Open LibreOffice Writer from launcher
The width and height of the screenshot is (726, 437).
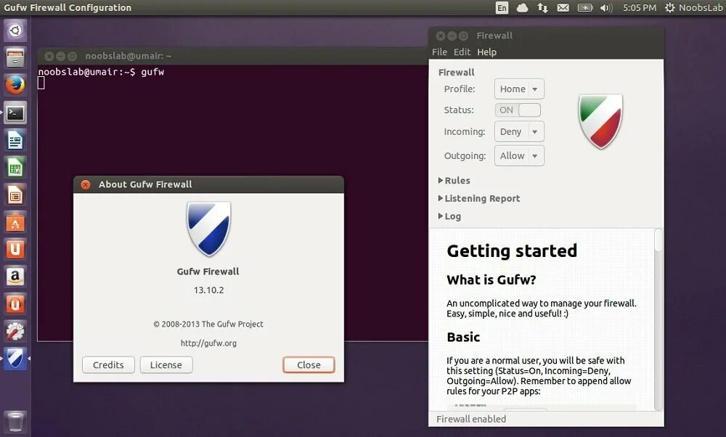point(15,140)
